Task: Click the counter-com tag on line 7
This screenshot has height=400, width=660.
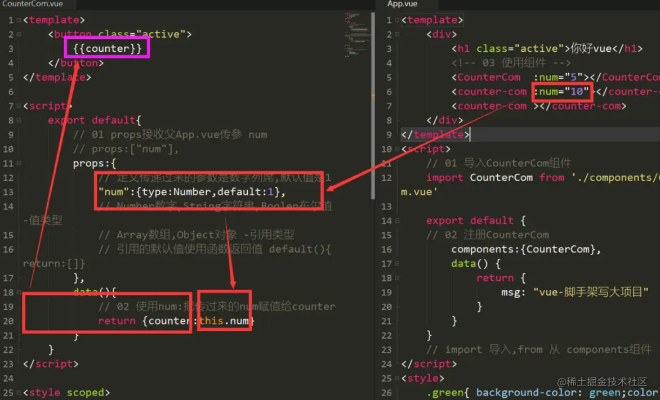Action: pyautogui.click(x=539, y=106)
